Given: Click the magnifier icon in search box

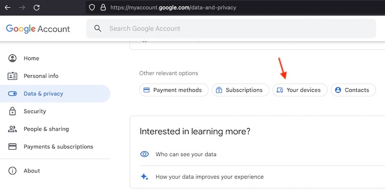Looking at the screenshot, I should [98, 28].
